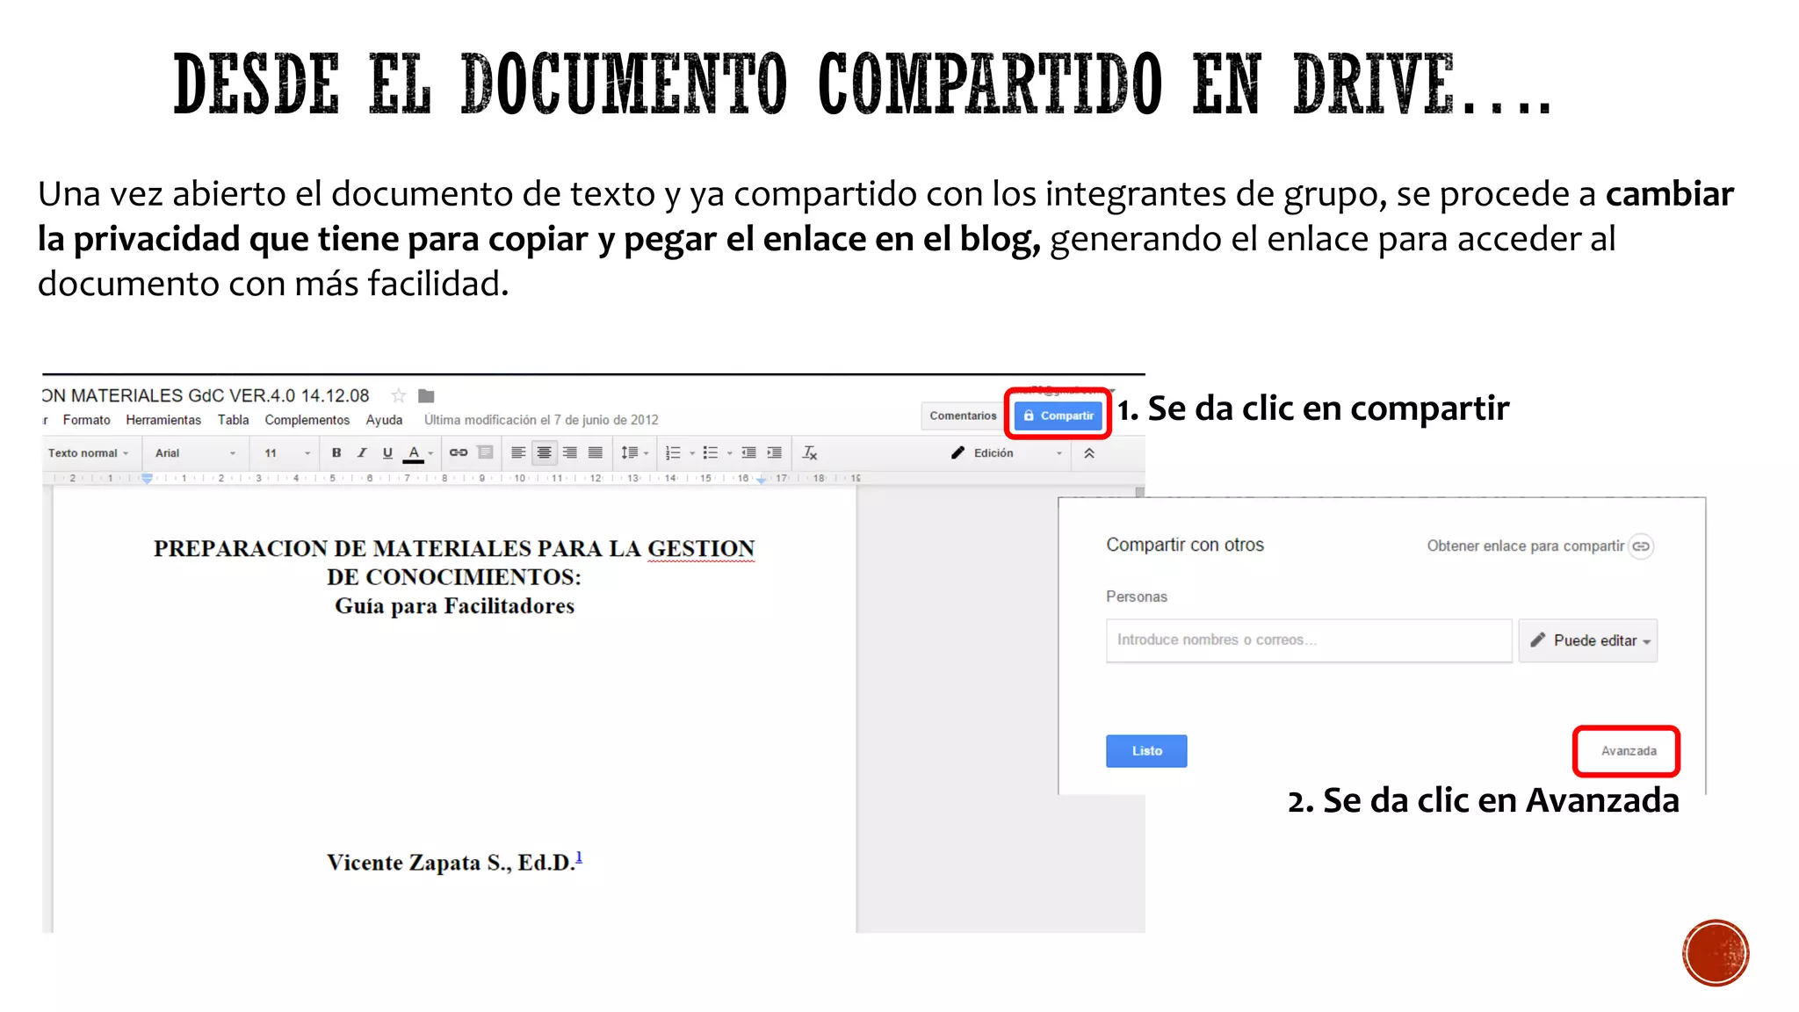Star the document with the star icon
This screenshot has width=1799, height=1012.
tap(399, 396)
